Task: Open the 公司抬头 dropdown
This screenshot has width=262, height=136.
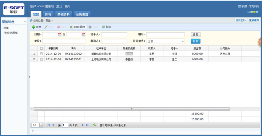Action: tap(183, 41)
